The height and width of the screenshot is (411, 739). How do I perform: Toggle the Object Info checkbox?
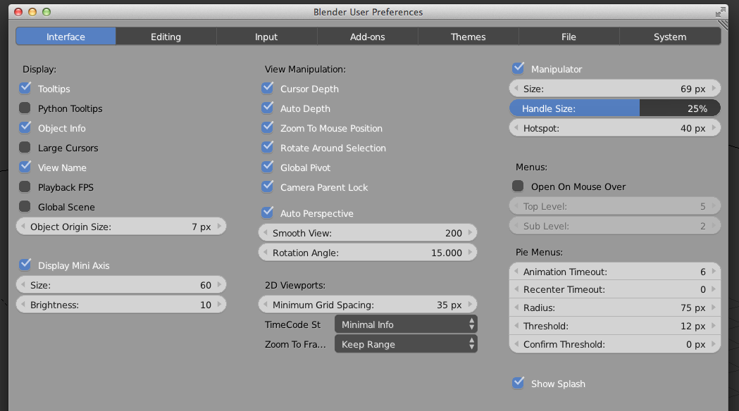25,128
